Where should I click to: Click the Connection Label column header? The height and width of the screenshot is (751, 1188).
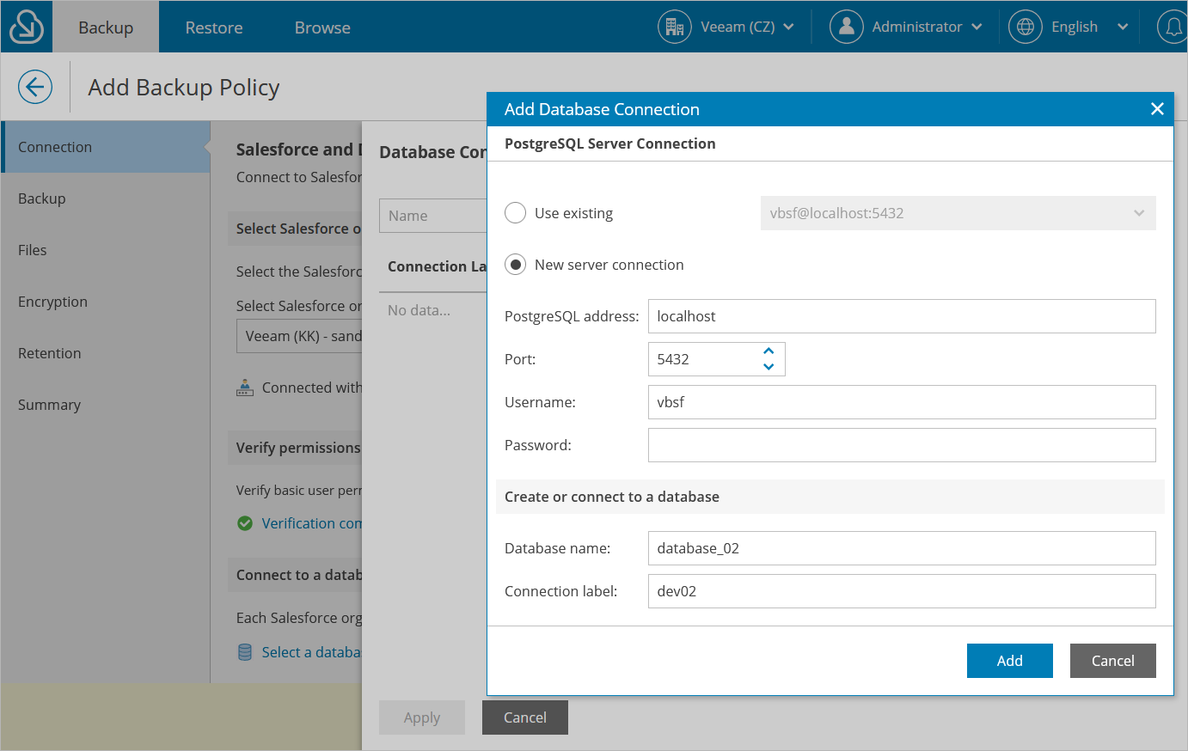438,266
